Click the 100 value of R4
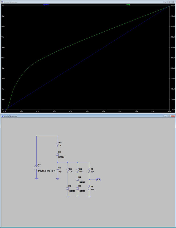176x228 pixels. (81, 172)
